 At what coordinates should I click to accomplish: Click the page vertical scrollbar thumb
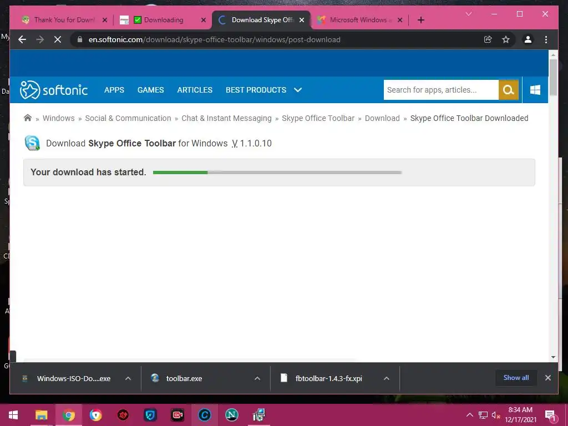tap(553, 77)
